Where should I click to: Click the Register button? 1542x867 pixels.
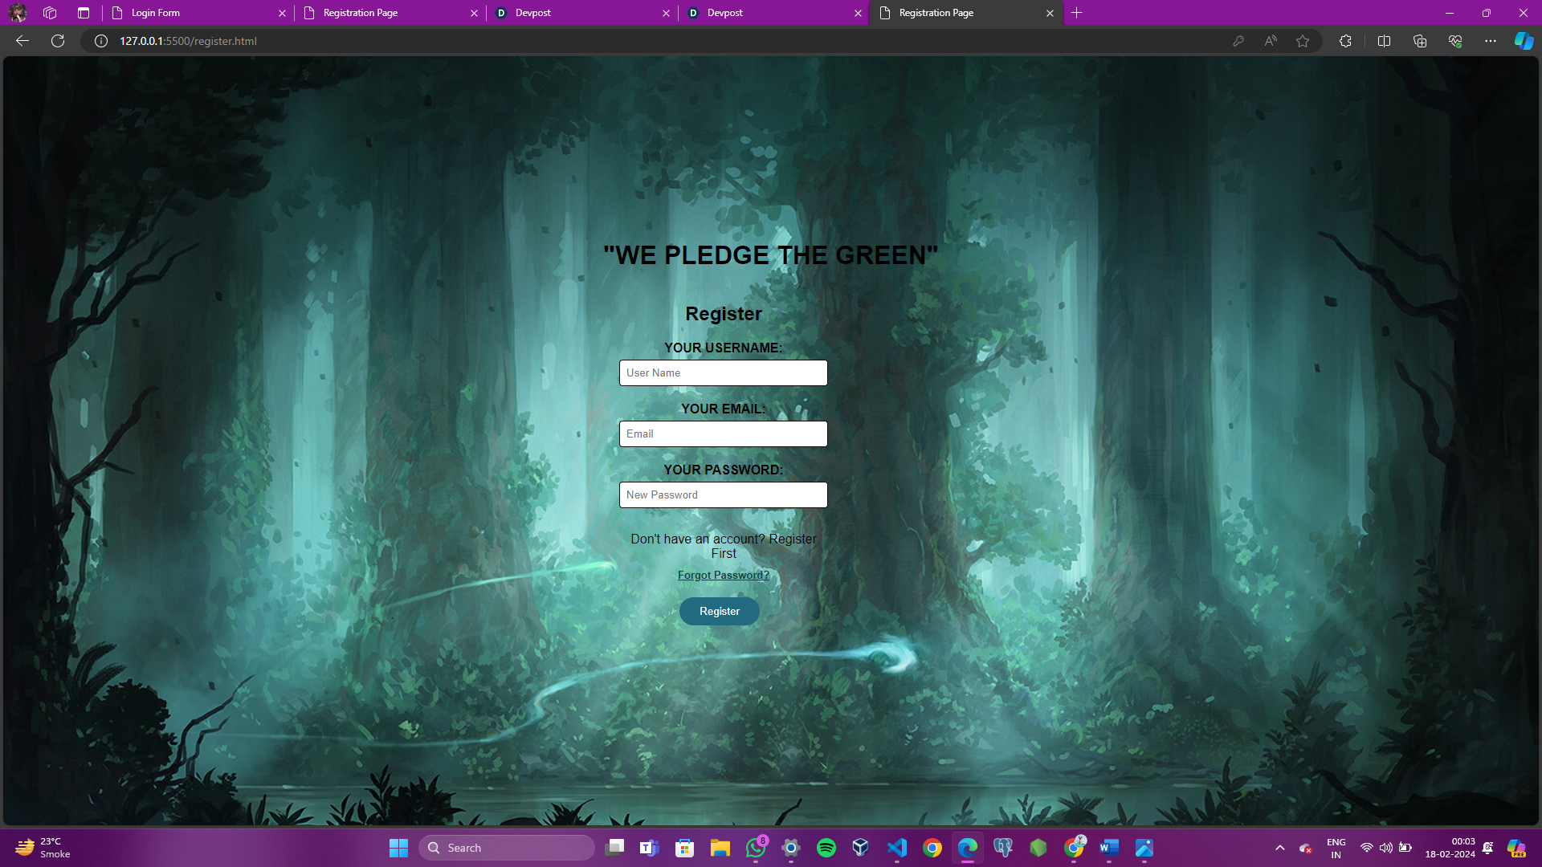tap(719, 611)
